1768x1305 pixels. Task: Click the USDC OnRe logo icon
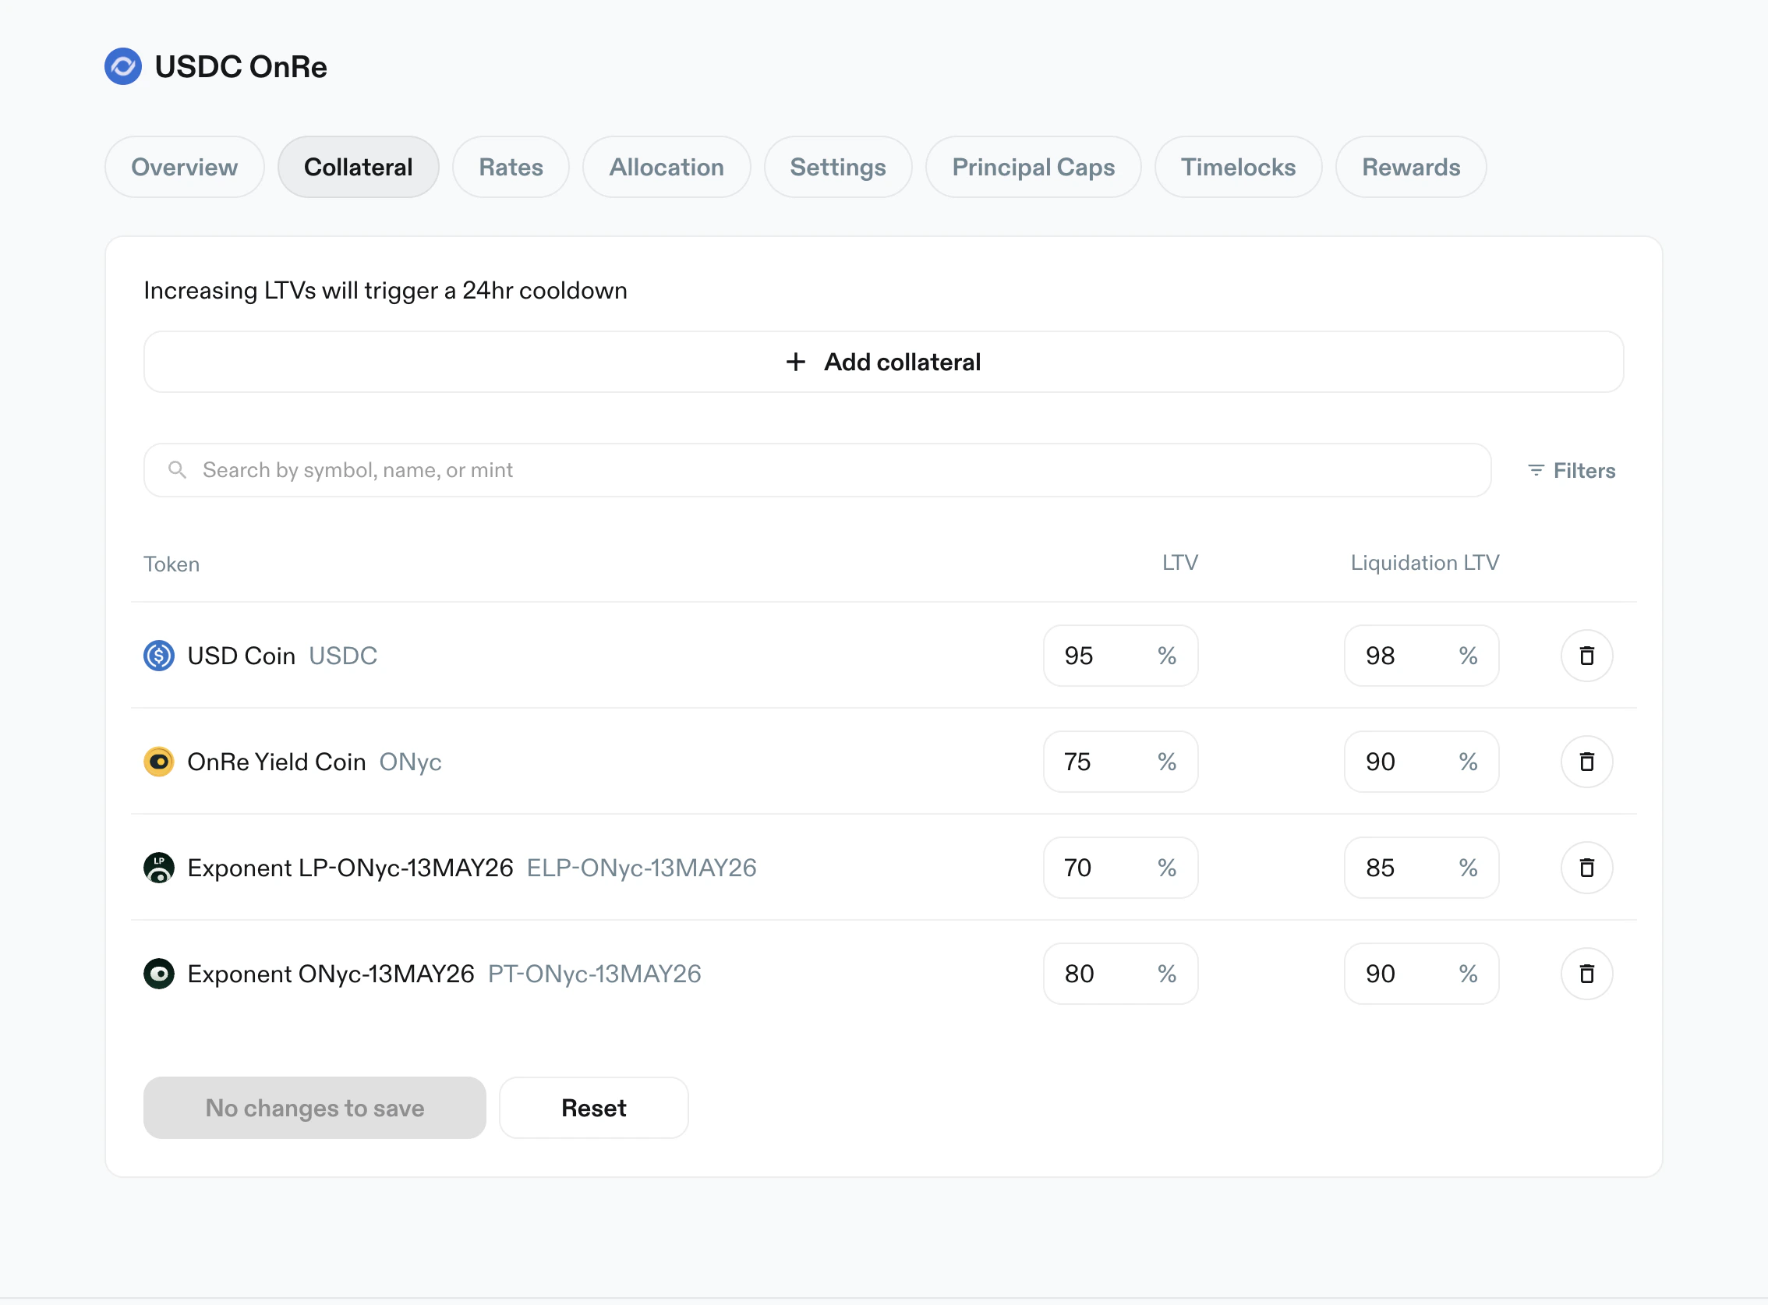pyautogui.click(x=123, y=66)
